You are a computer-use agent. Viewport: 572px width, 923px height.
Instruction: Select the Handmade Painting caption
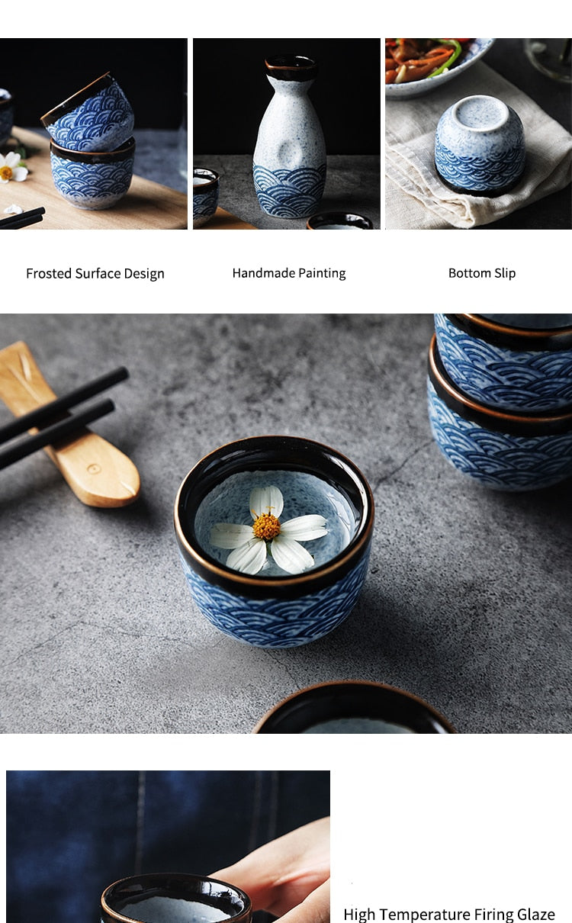(289, 273)
